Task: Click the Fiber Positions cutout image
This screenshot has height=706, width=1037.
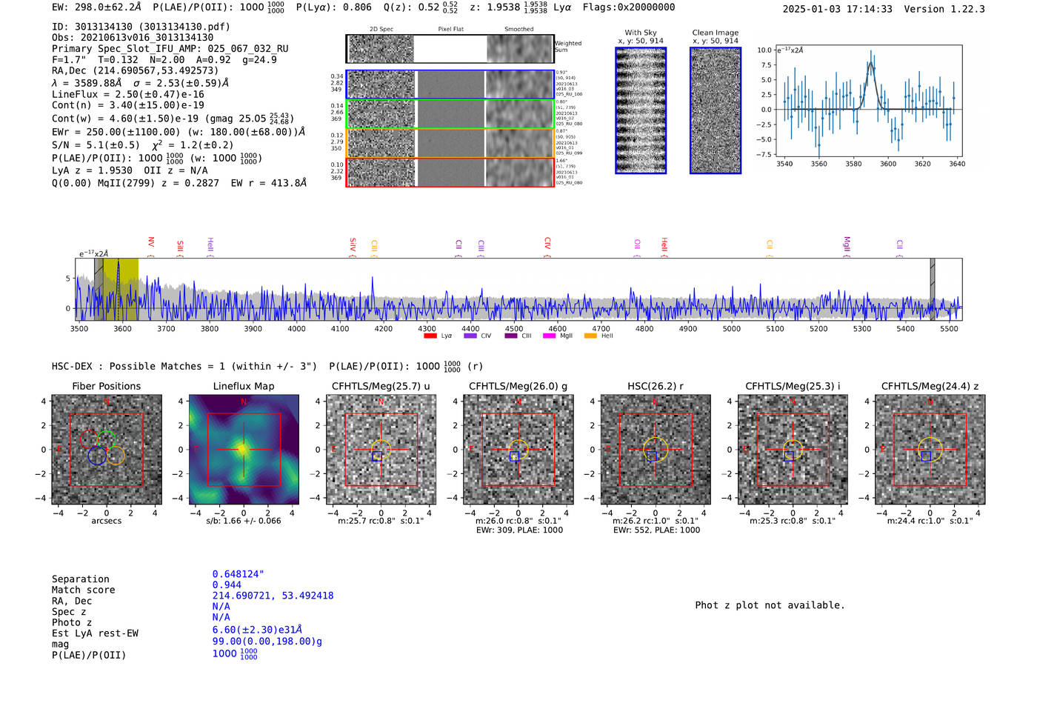Action: tap(107, 450)
